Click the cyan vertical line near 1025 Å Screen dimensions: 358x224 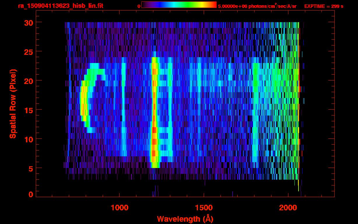[x=124, y=106]
